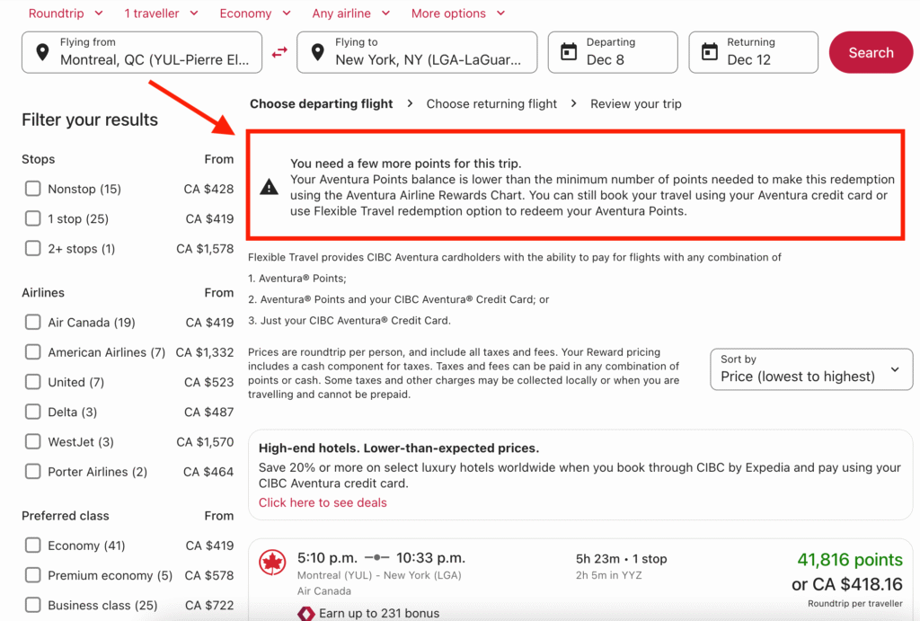Open the Sort by price dropdown
The width and height of the screenshot is (920, 621).
(810, 369)
